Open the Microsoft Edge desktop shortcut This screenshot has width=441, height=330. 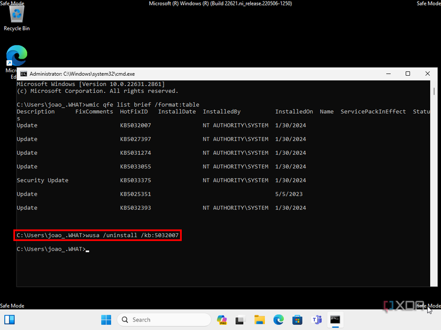17,55
